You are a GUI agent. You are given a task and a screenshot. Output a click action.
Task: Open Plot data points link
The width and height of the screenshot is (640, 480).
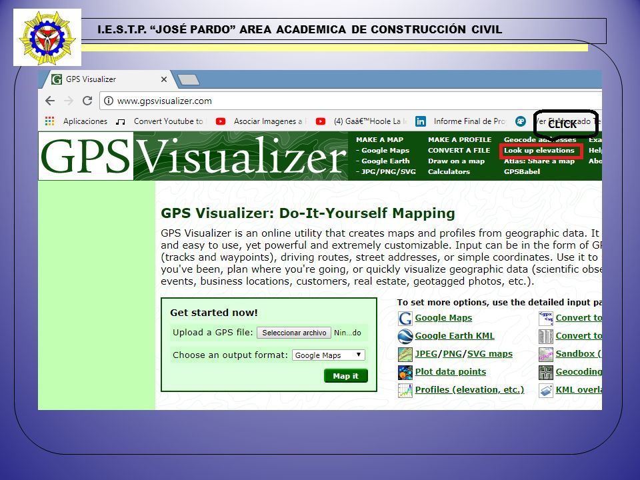pyautogui.click(x=451, y=371)
